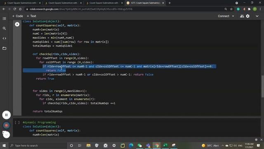Open the code snippets panel
The image size is (264, 149).
pyautogui.click(x=5, y=38)
